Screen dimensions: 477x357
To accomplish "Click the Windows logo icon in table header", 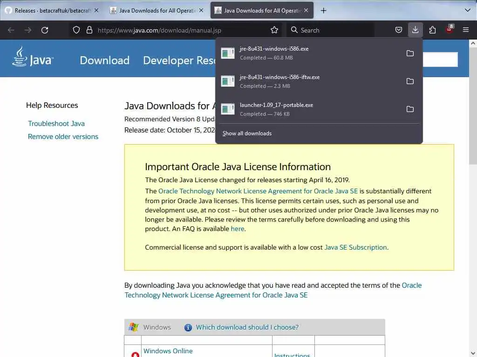I will (x=134, y=327).
